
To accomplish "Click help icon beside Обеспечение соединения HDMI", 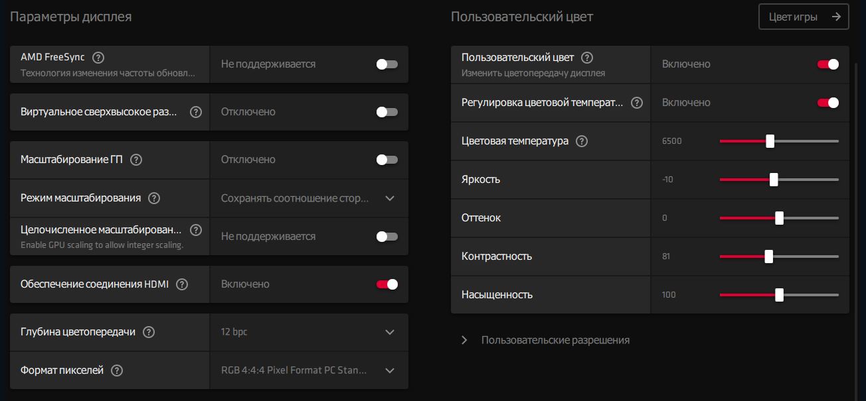I will click(x=182, y=284).
